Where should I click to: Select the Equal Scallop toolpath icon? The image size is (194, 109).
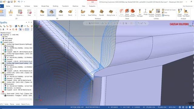(x=52, y=13)
